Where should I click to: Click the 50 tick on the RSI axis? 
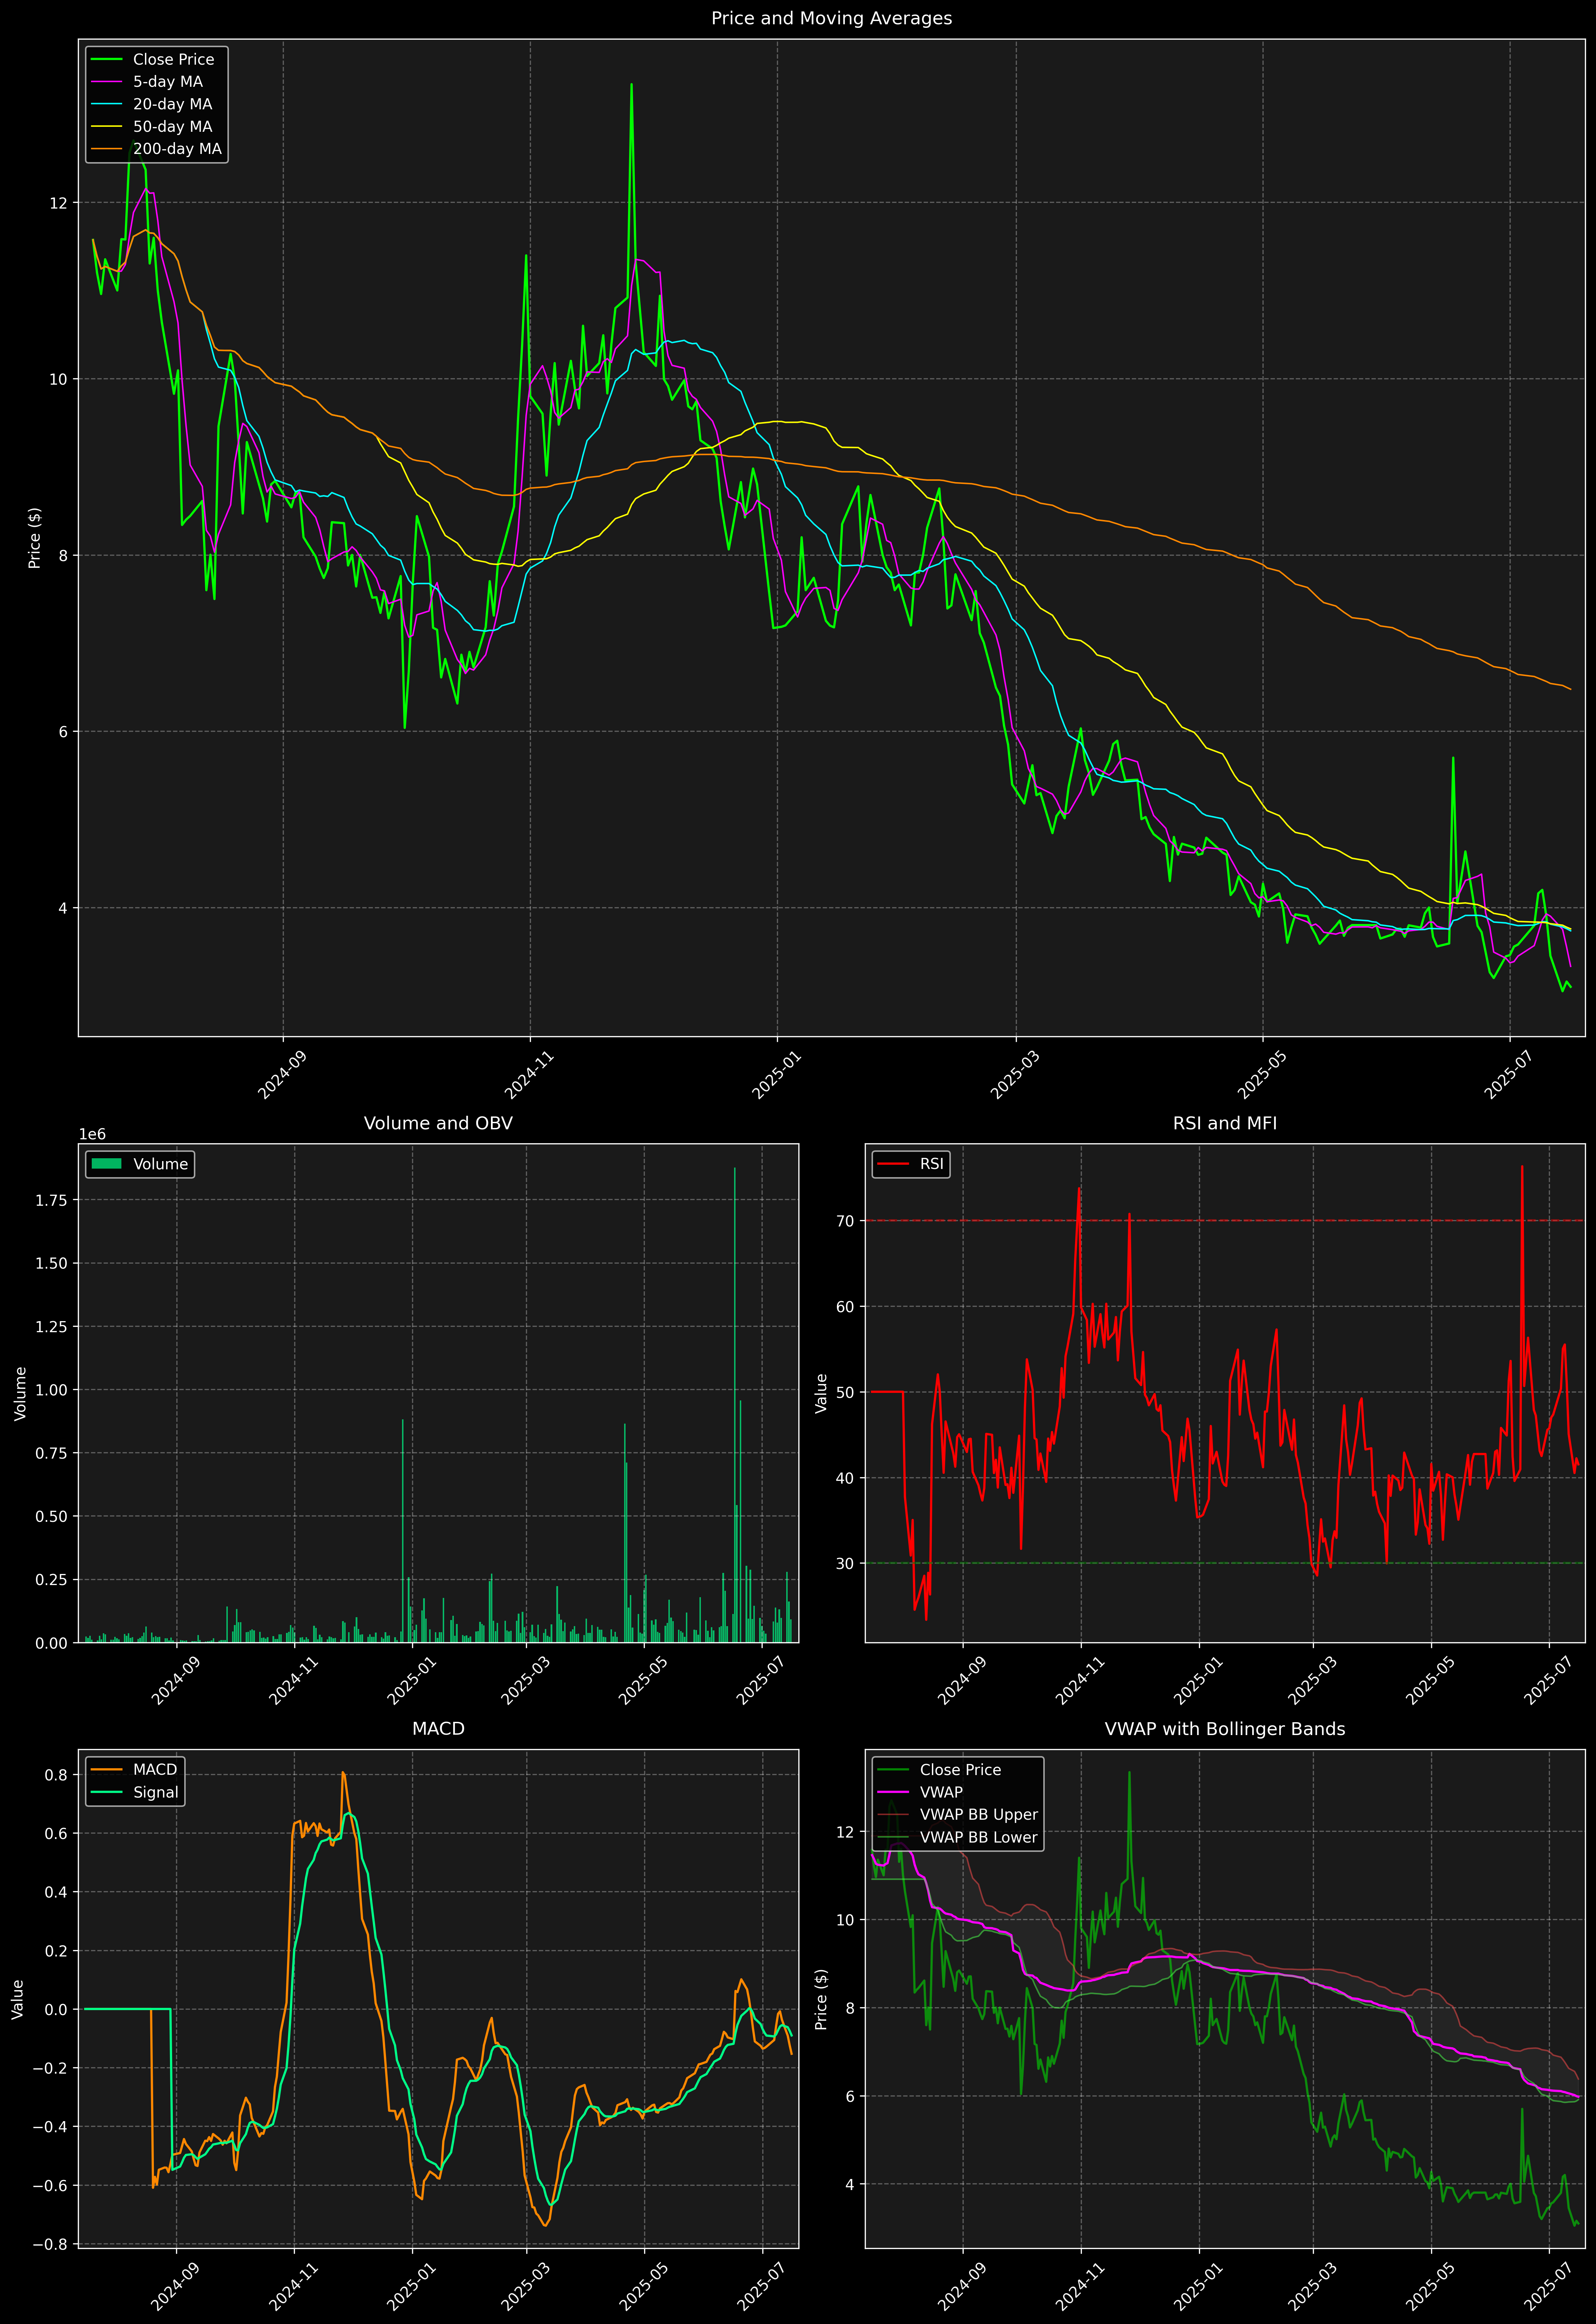coord(845,1392)
